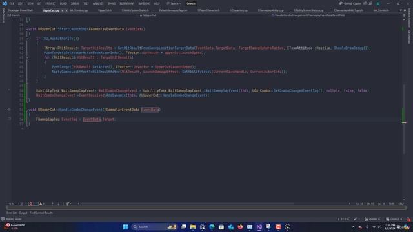Switch to the CAbilitySystemStatics.h tab
The height and width of the screenshot is (232, 413).
pyautogui.click(x=136, y=10)
